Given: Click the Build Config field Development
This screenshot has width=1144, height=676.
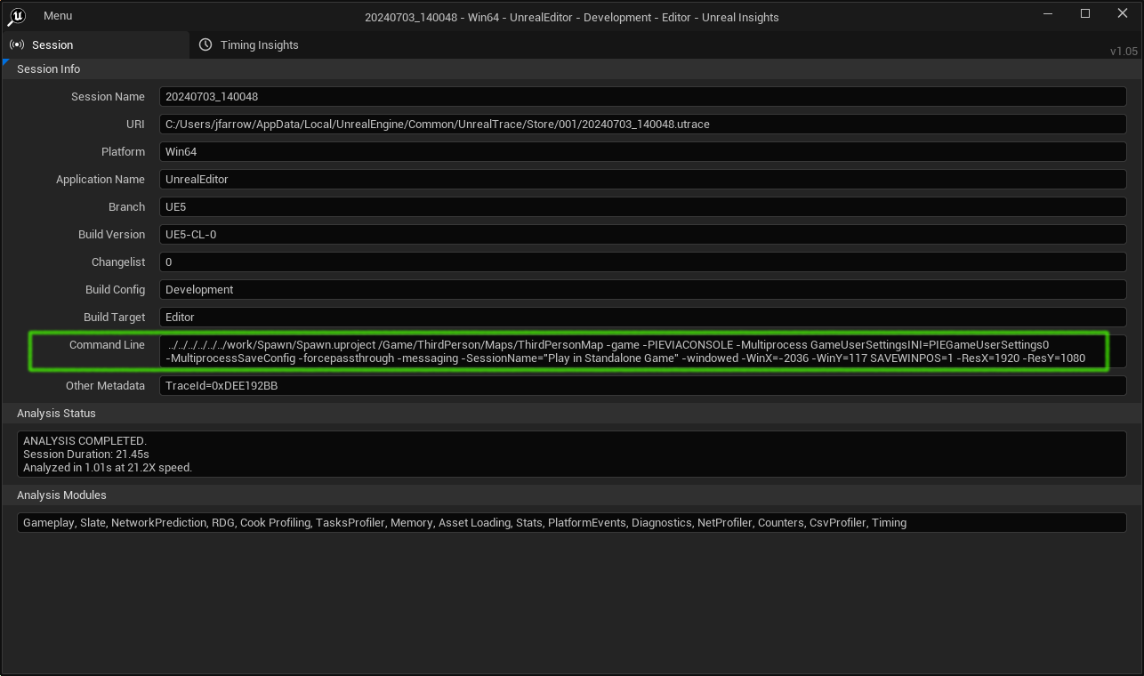Looking at the screenshot, I should click(642, 289).
